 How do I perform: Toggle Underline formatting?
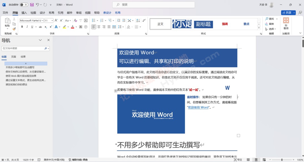click(x=32, y=27)
